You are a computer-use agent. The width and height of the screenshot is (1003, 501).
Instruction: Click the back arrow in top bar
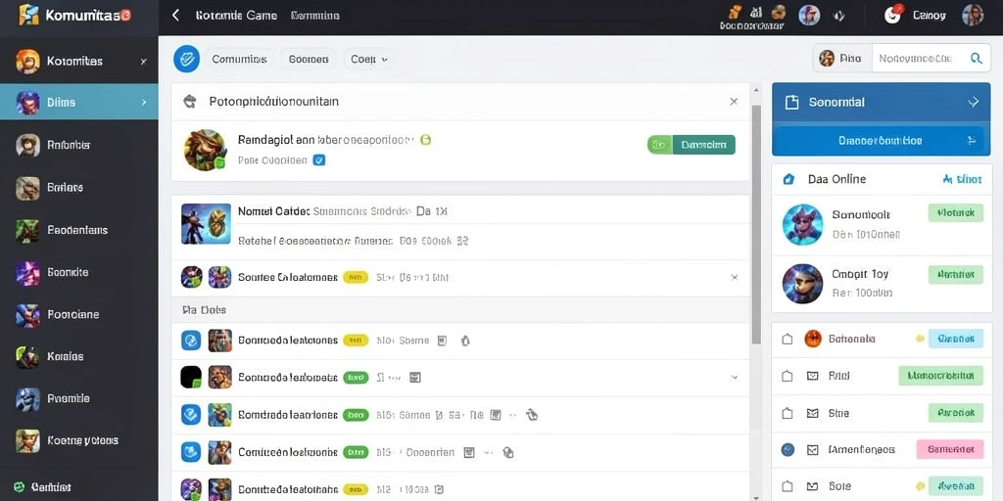(x=176, y=16)
